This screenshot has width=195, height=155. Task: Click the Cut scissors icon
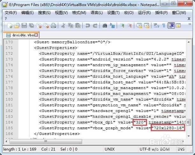[x=63, y=26]
